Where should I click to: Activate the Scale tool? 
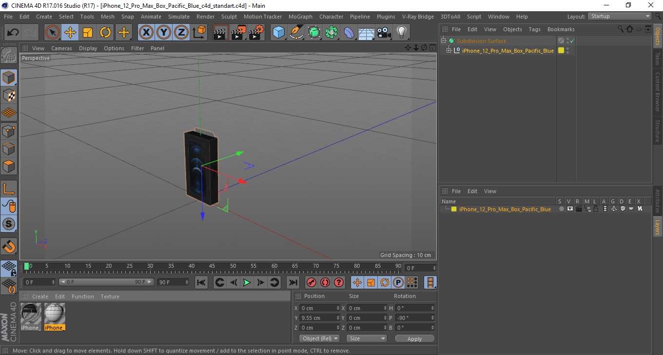click(x=88, y=33)
